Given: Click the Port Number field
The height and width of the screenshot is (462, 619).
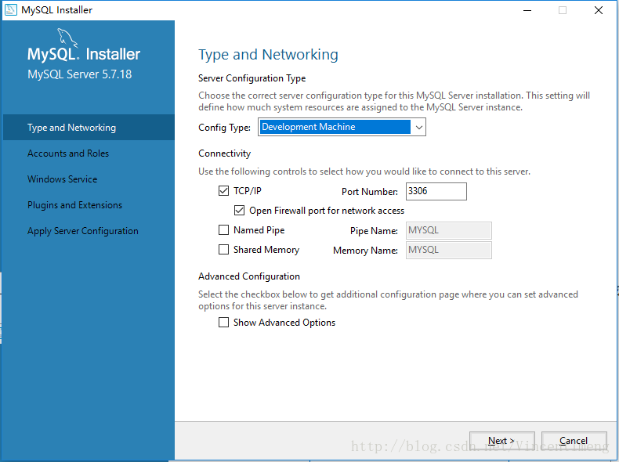Looking at the screenshot, I should 436,191.
